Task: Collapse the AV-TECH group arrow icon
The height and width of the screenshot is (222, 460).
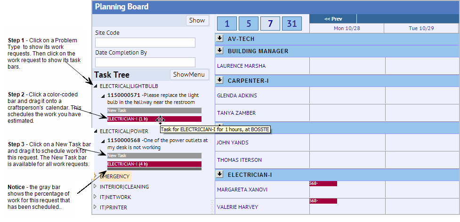Action: click(x=219, y=38)
